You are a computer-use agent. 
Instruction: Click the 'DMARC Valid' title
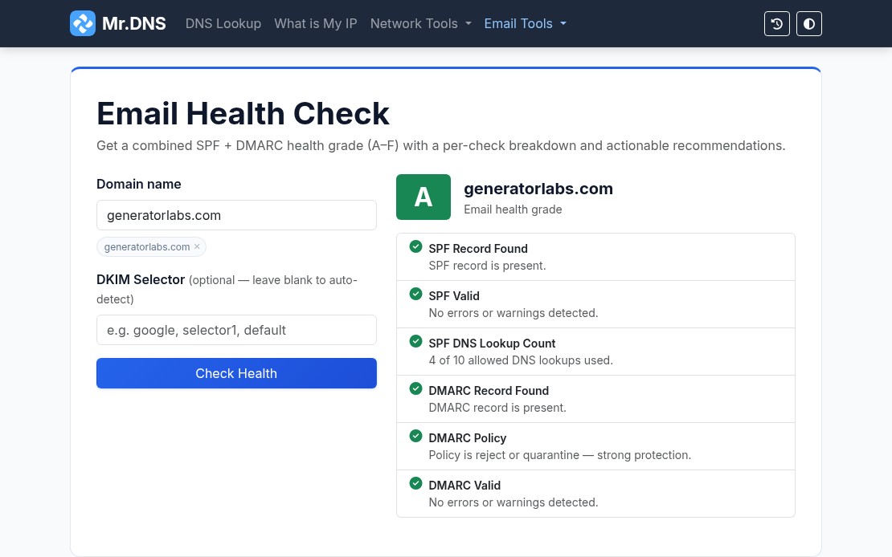click(x=464, y=486)
